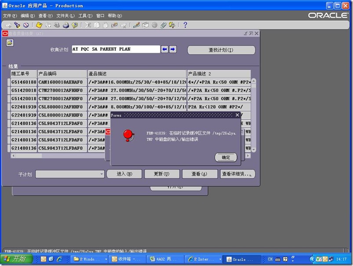The width and height of the screenshot is (353, 266).
Task: Click the Find flashlight toolbar icon
Action: tap(17, 25)
